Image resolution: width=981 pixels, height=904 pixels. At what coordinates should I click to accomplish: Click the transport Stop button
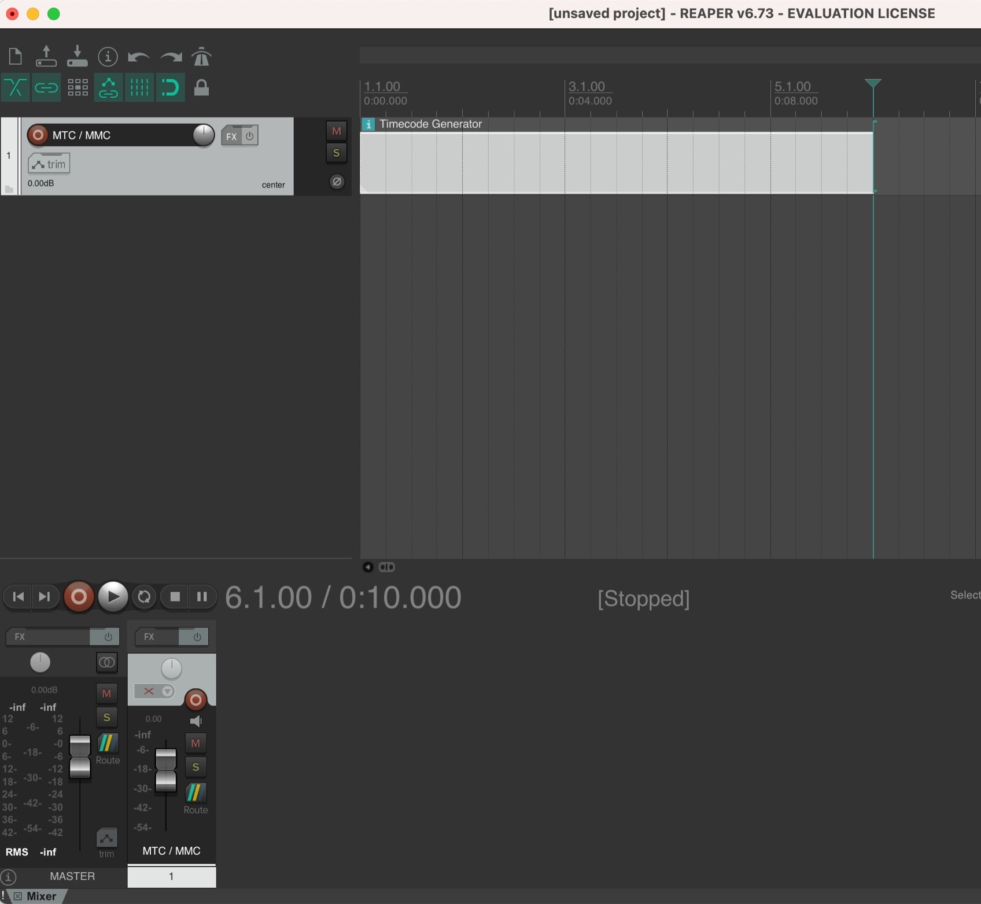(x=175, y=597)
